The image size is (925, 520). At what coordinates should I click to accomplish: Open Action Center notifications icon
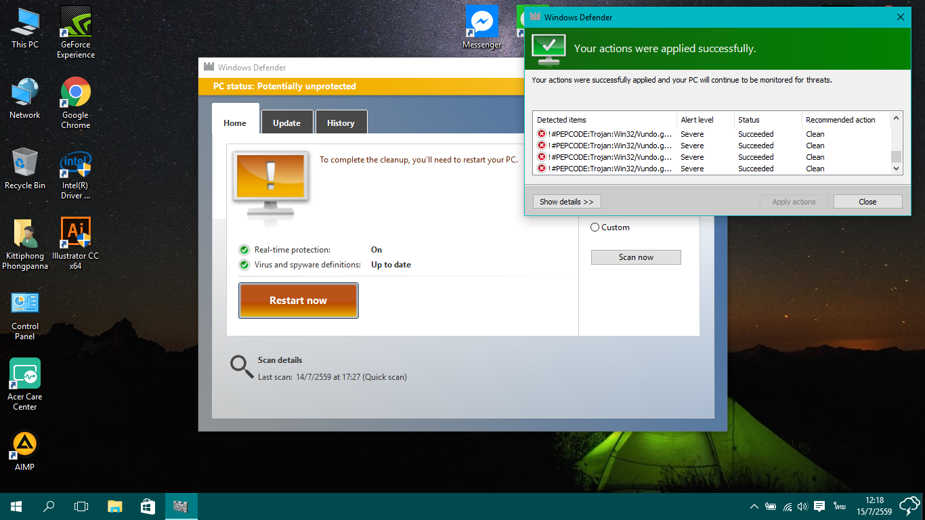point(819,506)
